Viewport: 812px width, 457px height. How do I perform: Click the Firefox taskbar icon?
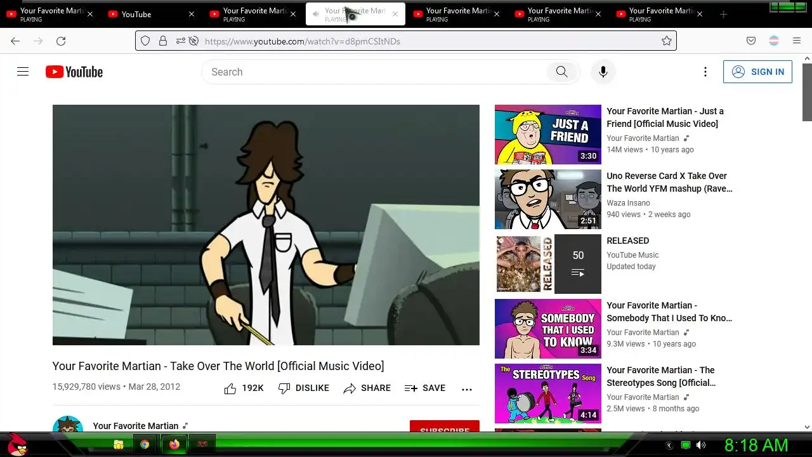point(174,444)
